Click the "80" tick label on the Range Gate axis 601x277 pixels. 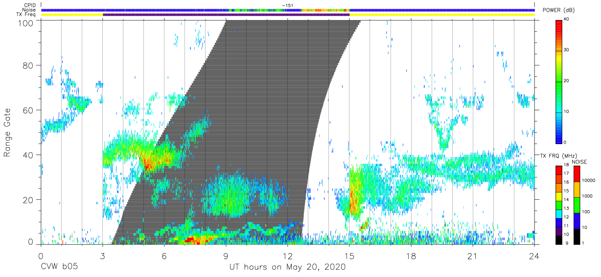(x=29, y=65)
